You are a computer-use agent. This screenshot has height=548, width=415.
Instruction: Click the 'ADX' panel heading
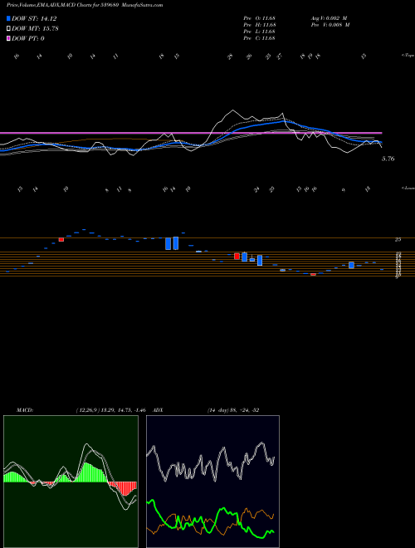coord(158,410)
